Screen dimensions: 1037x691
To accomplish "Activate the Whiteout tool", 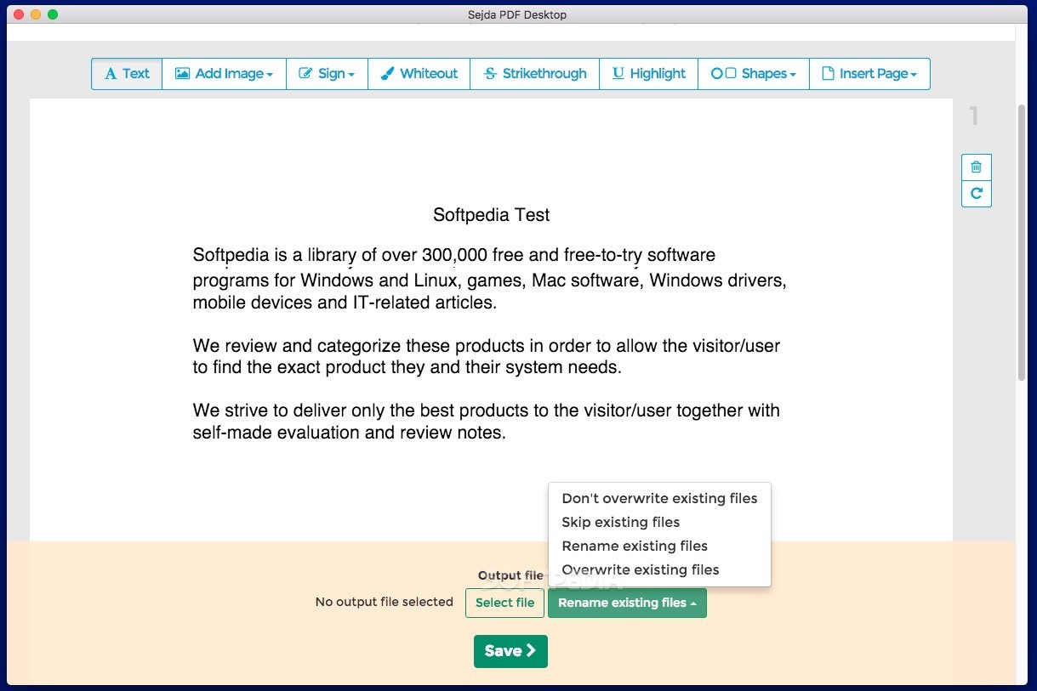I will [419, 74].
